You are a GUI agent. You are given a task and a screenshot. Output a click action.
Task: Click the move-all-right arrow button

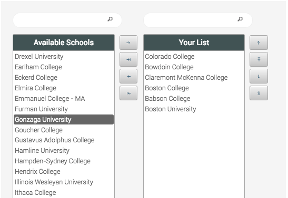pyautogui.click(x=128, y=59)
